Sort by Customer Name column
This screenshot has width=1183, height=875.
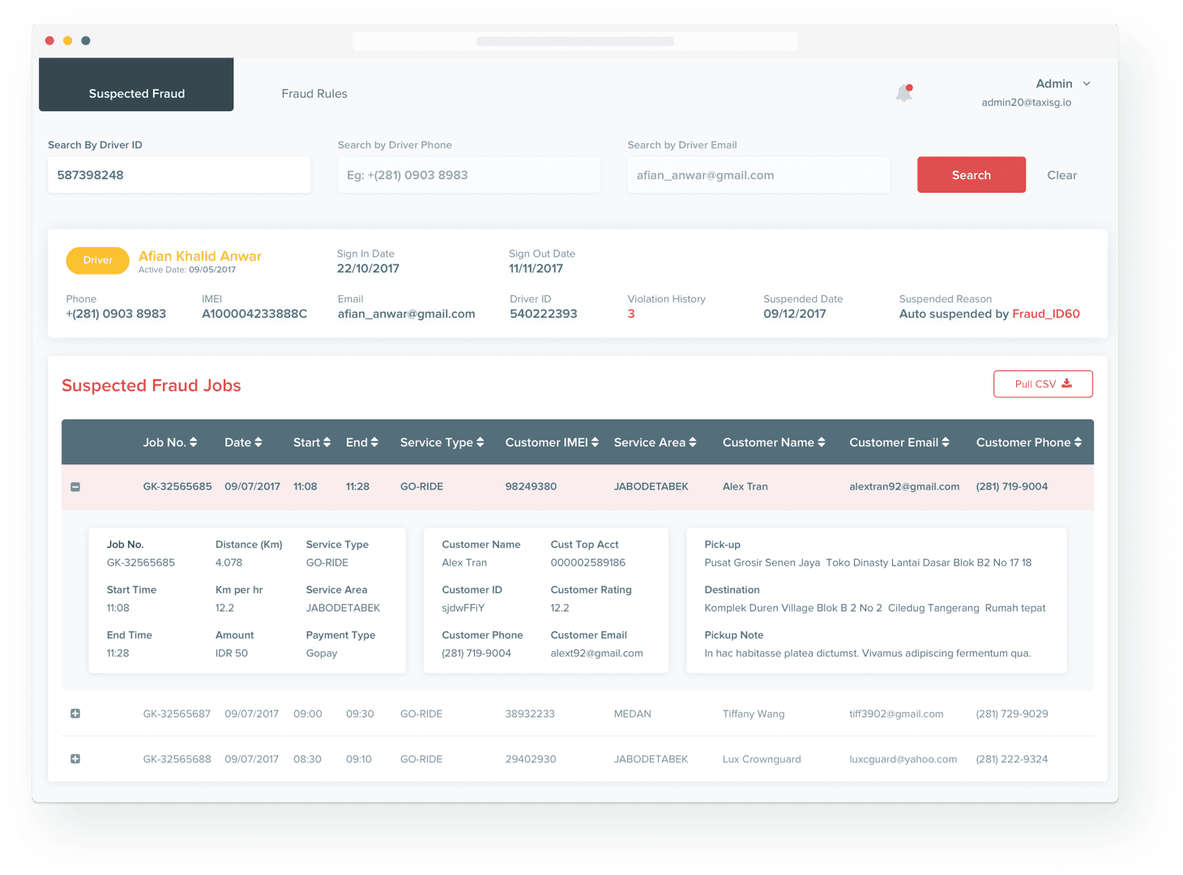774,442
